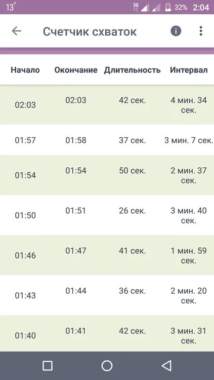Viewport: 214px width, 380px height.
Task: Select the Начало column header
Action: coord(25,70)
